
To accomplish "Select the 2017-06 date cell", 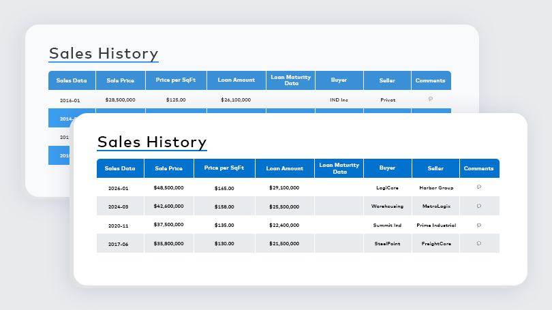I will [119, 244].
